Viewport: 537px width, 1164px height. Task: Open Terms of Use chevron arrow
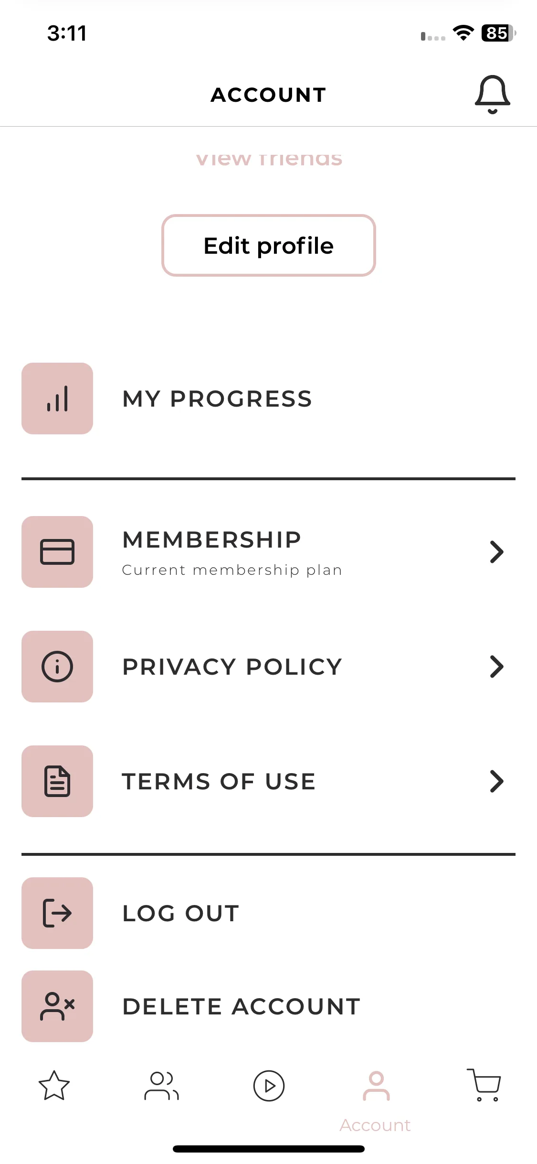(496, 781)
